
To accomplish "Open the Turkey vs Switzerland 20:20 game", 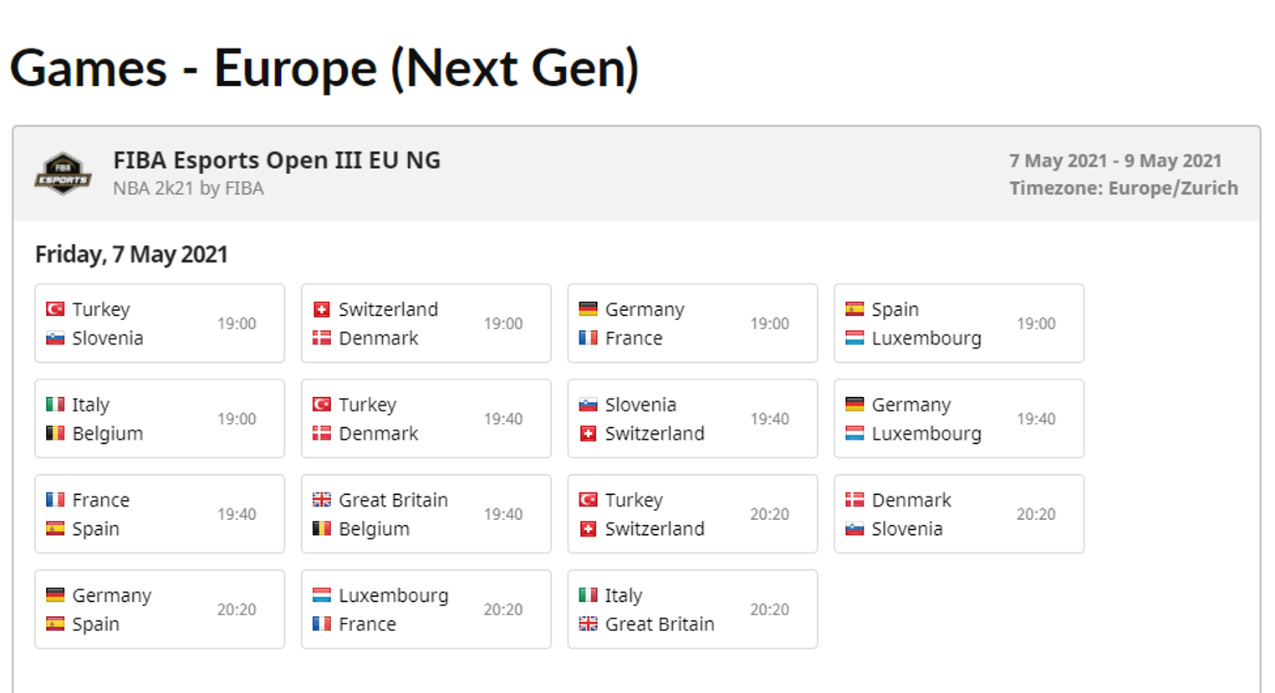I will click(692, 514).
